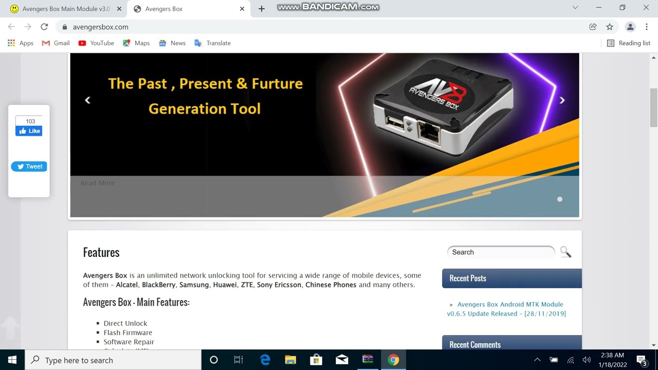This screenshot has width=658, height=370.
Task: Click the scrollbar down arrow
Action: 653,345
